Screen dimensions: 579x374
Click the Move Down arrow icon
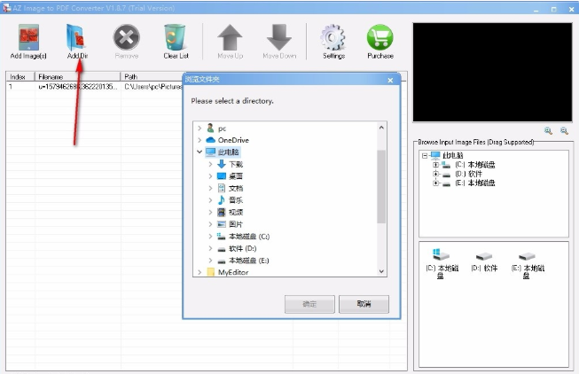[279, 37]
